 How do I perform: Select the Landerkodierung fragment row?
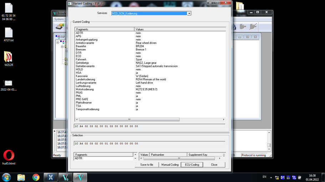pos(85,79)
